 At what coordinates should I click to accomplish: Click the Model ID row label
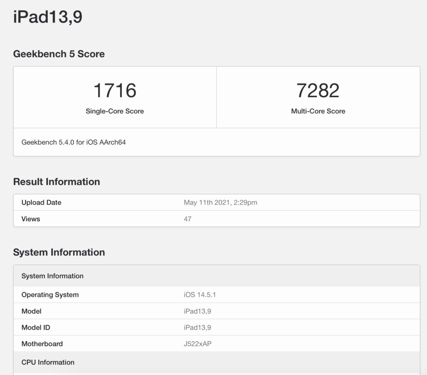click(x=36, y=327)
